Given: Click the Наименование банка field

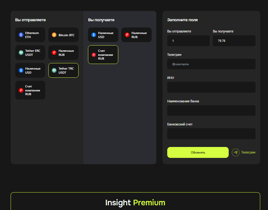Looking at the screenshot, I should [211, 110].
